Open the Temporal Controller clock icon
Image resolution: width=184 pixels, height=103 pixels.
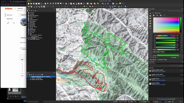(x=81, y=4)
